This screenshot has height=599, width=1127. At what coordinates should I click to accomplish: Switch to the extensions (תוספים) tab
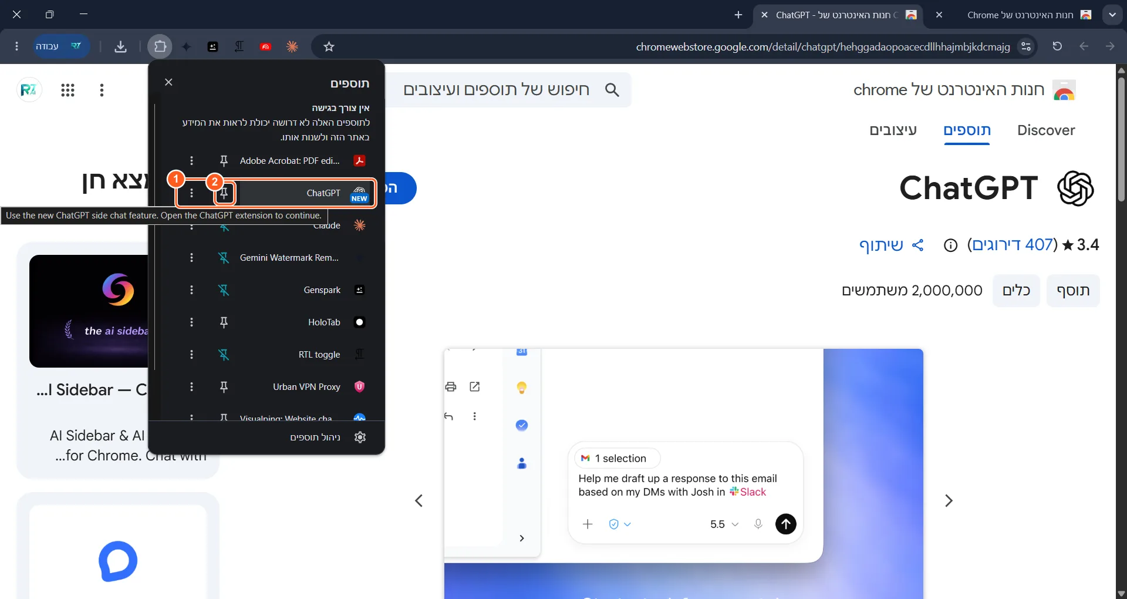[967, 130]
